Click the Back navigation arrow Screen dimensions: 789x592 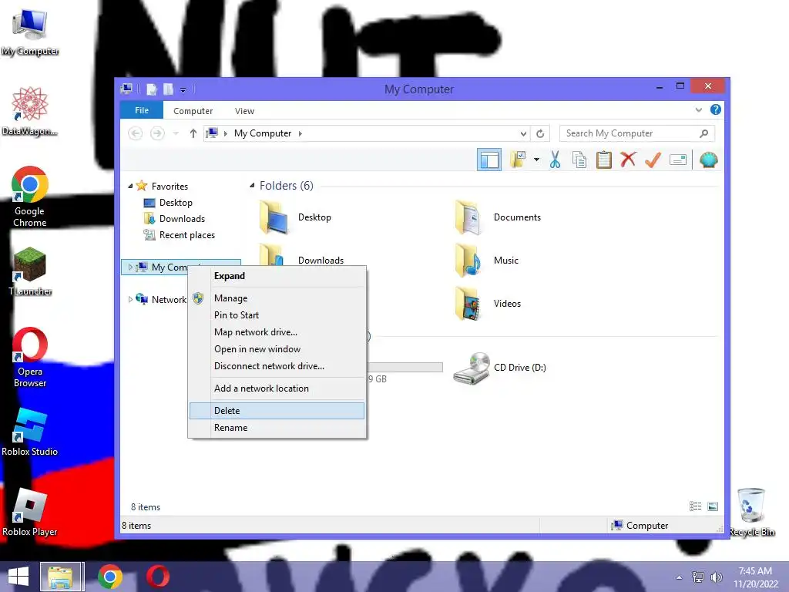tap(135, 133)
